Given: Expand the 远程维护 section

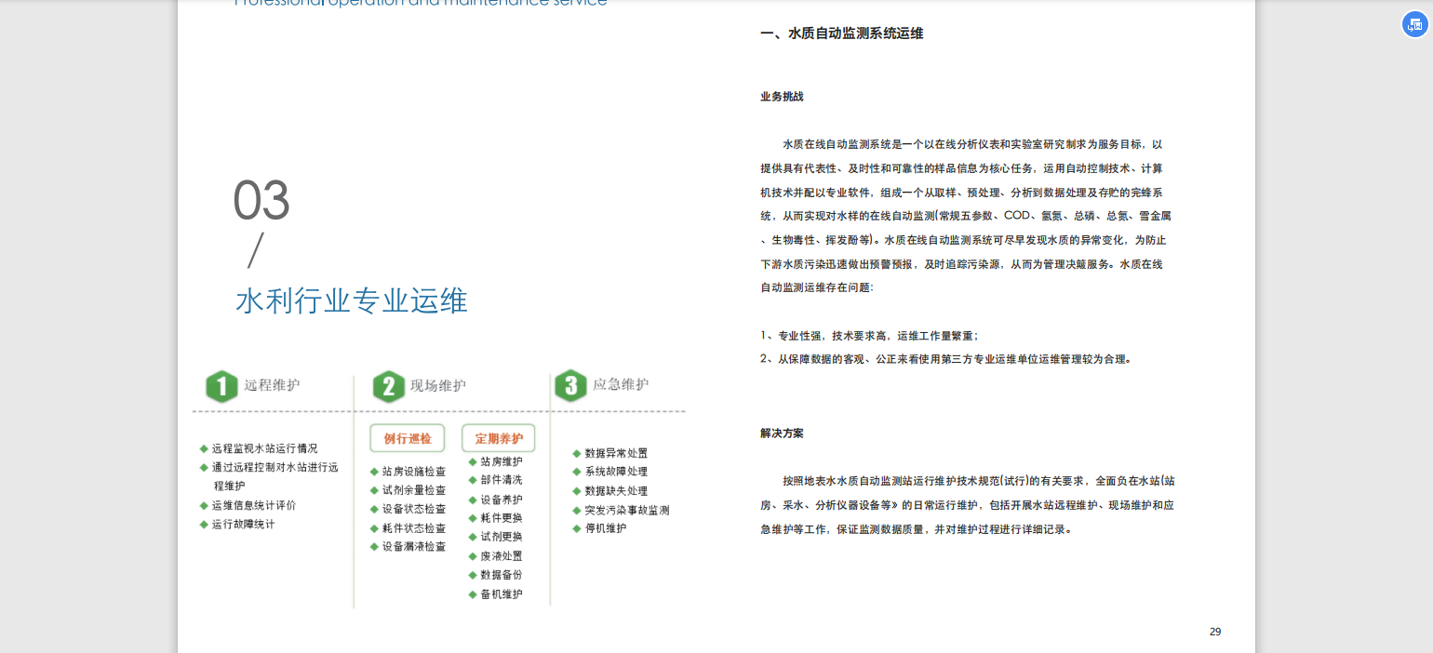Looking at the screenshot, I should [x=273, y=385].
